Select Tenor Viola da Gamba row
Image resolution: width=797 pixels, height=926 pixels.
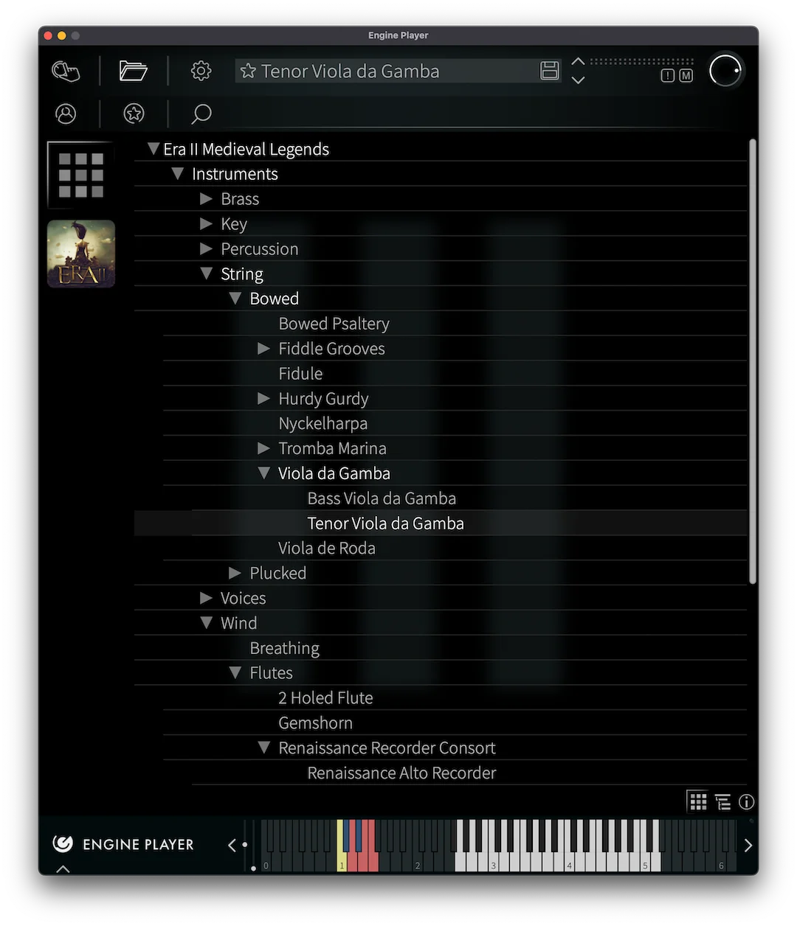tap(441, 523)
